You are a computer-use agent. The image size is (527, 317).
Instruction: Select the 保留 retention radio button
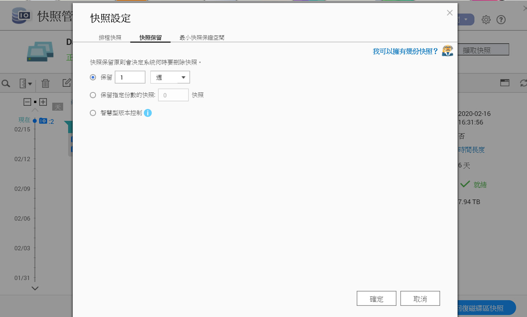93,77
